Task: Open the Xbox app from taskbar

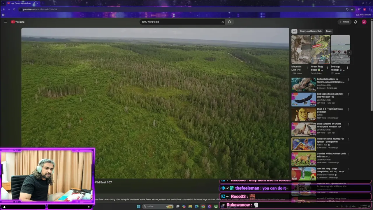Action: 216,206
